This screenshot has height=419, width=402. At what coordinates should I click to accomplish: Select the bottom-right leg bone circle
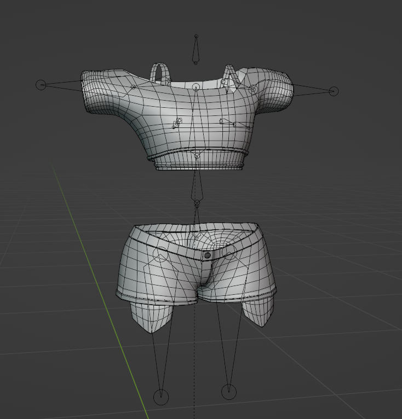[228, 391]
